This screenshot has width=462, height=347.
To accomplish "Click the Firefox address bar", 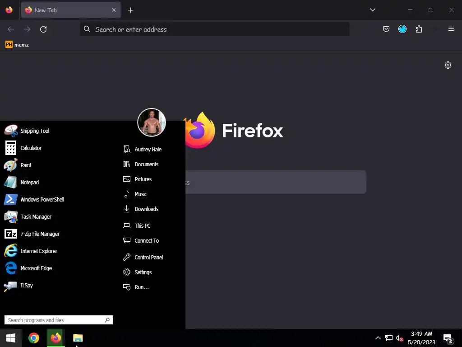I will point(215,29).
